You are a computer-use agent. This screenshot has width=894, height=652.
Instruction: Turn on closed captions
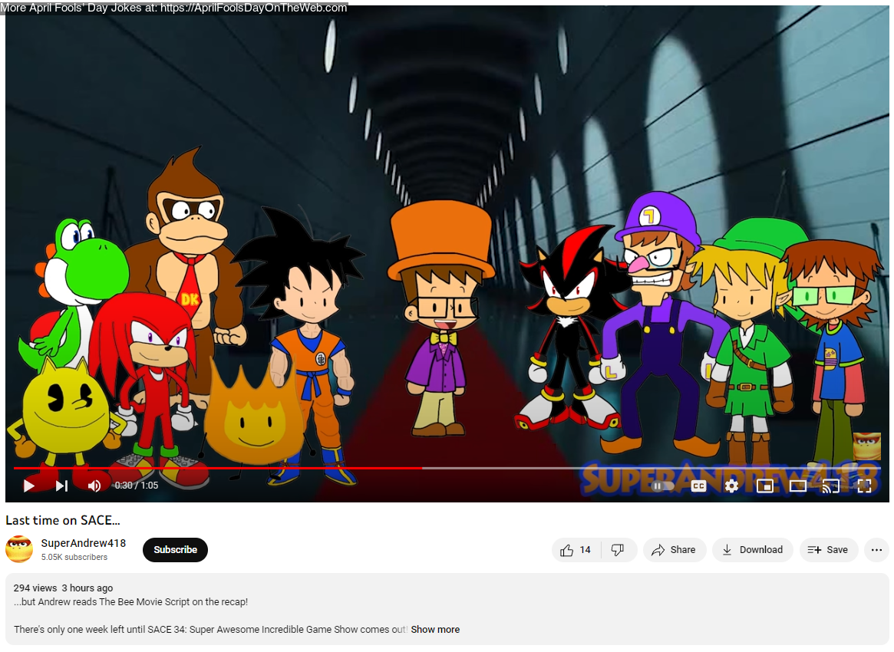[698, 486]
